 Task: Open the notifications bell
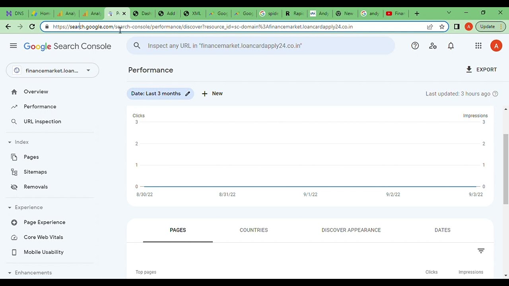click(451, 46)
